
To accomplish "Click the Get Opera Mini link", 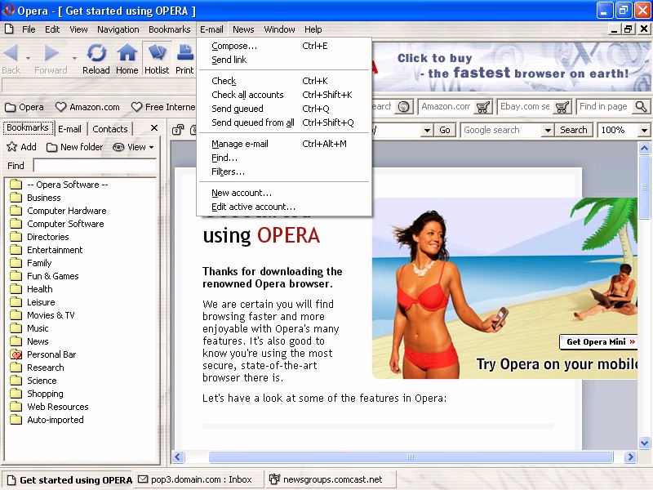I will tap(599, 341).
